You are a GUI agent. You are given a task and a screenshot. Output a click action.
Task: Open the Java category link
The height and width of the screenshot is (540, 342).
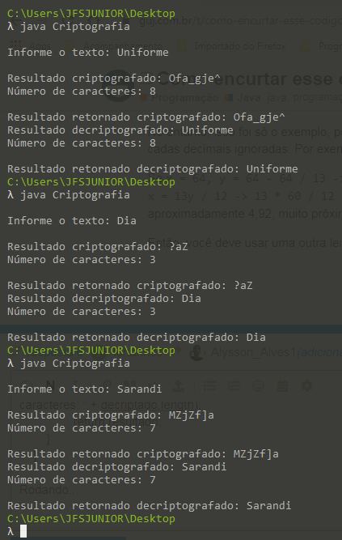click(249, 98)
